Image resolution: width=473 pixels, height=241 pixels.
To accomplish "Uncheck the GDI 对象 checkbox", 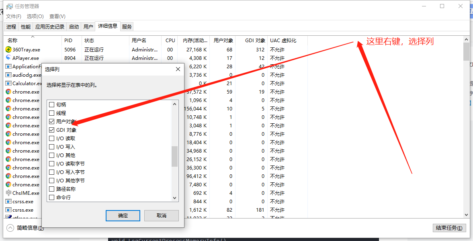I will point(52,130).
